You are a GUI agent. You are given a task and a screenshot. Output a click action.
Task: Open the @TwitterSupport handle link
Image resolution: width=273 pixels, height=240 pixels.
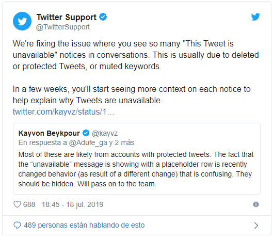click(63, 27)
